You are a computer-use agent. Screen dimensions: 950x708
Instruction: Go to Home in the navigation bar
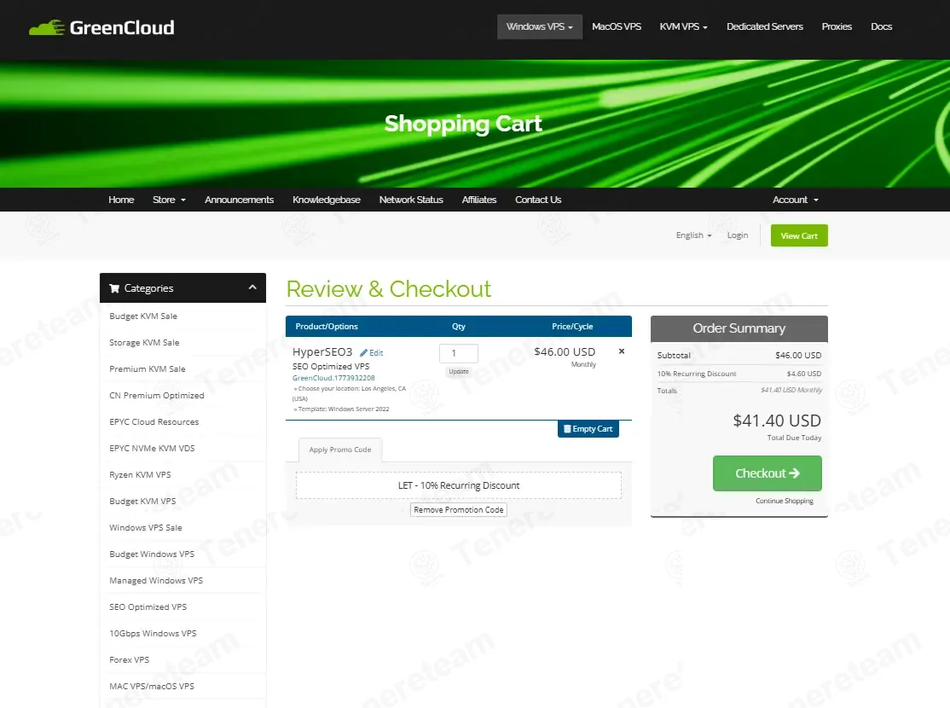click(x=121, y=200)
